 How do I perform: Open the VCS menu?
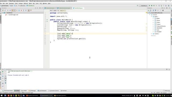(x=41, y=4)
